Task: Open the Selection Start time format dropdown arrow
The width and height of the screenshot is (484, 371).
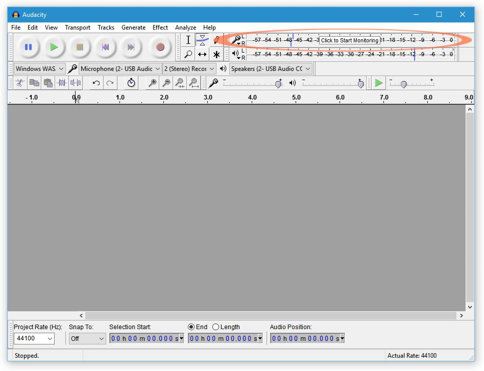Action: pos(182,338)
